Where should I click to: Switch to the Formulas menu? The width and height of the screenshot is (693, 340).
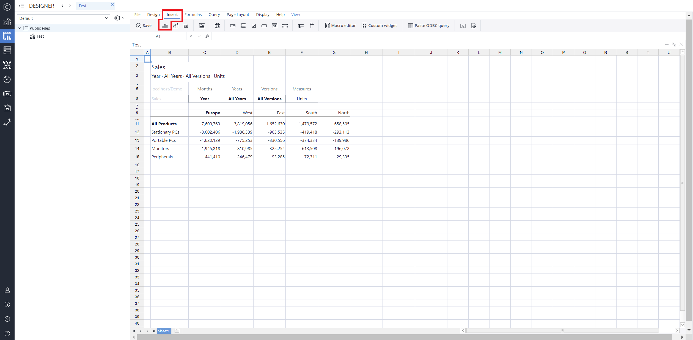193,15
